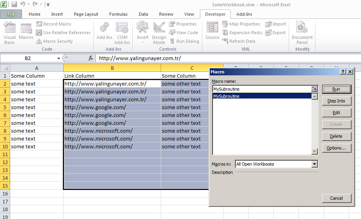Switch to the Formulas tab
The height and width of the screenshot is (219, 361).
118,14
